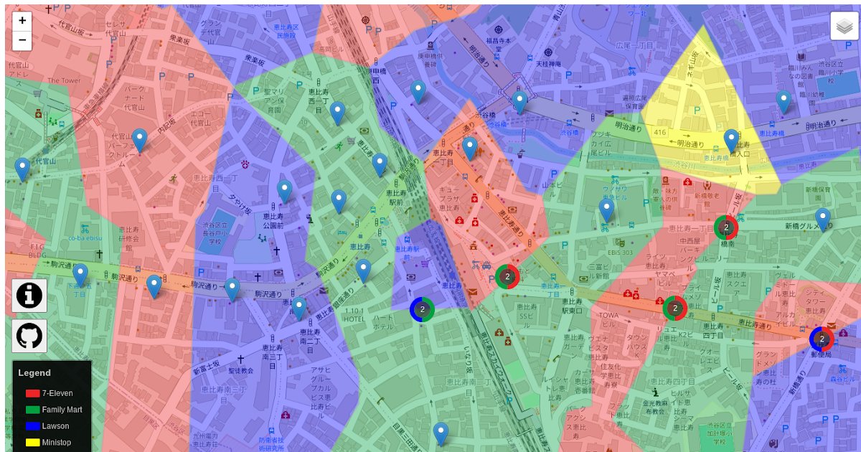Select the marker above 恵比寿南二丁目 label

tap(299, 309)
